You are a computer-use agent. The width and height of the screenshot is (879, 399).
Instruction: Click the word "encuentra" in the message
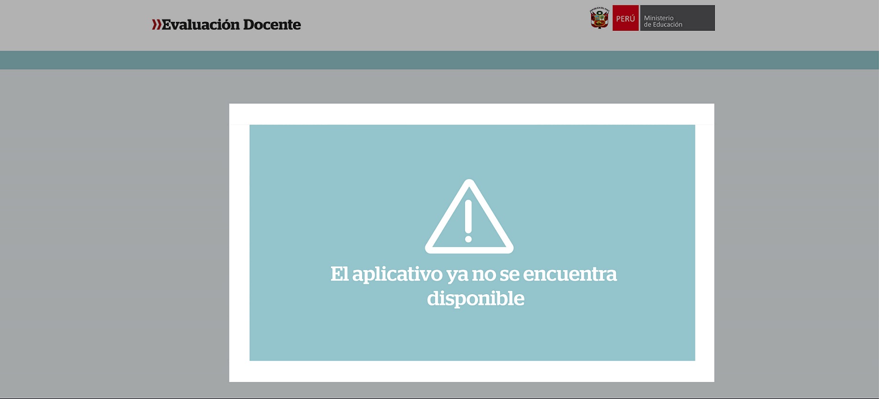pyautogui.click(x=570, y=274)
